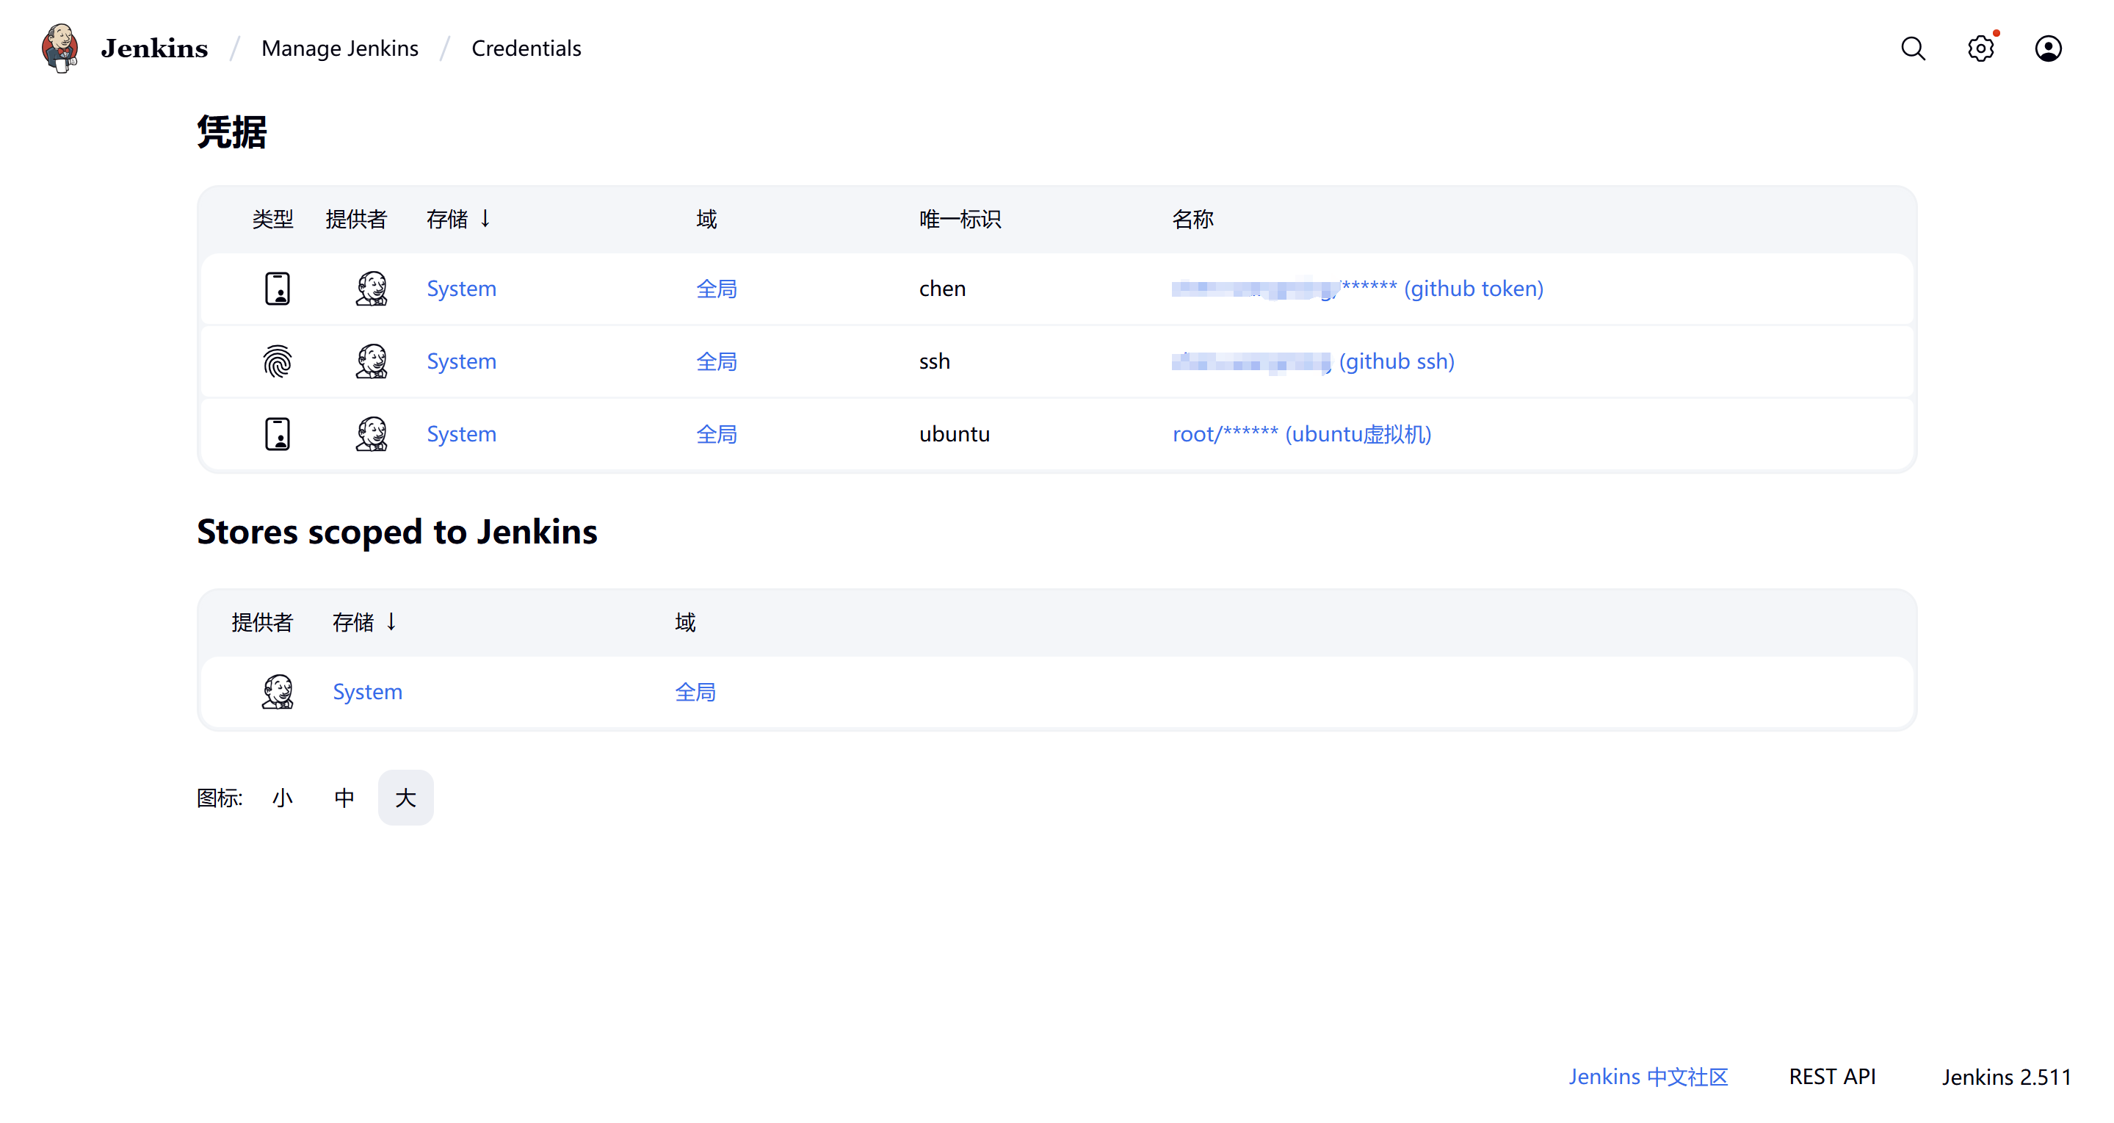The image size is (2114, 1123).
Task: Click the ubuntu credential type icon
Action: click(278, 433)
